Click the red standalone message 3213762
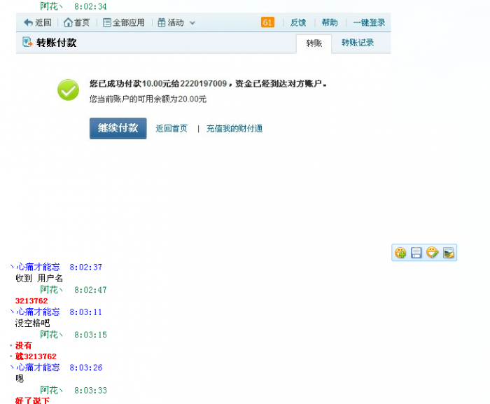The height and width of the screenshot is (404, 490). (31, 301)
